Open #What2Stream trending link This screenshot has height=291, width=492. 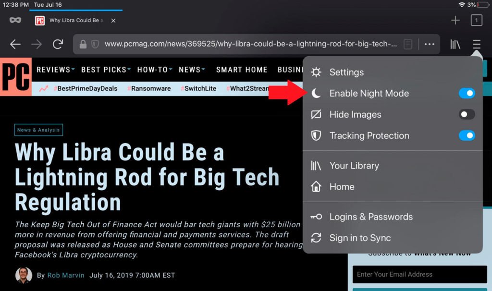pos(247,88)
